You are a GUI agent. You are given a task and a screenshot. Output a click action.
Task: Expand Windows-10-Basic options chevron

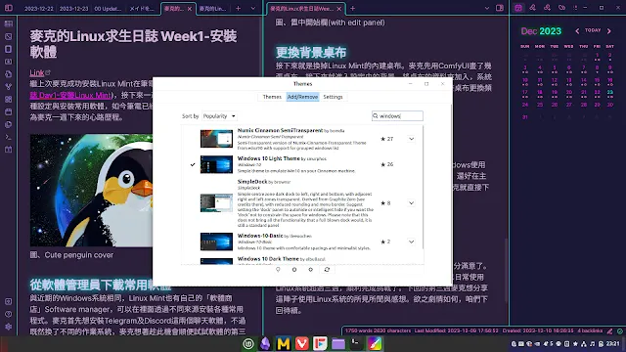pyautogui.click(x=411, y=242)
